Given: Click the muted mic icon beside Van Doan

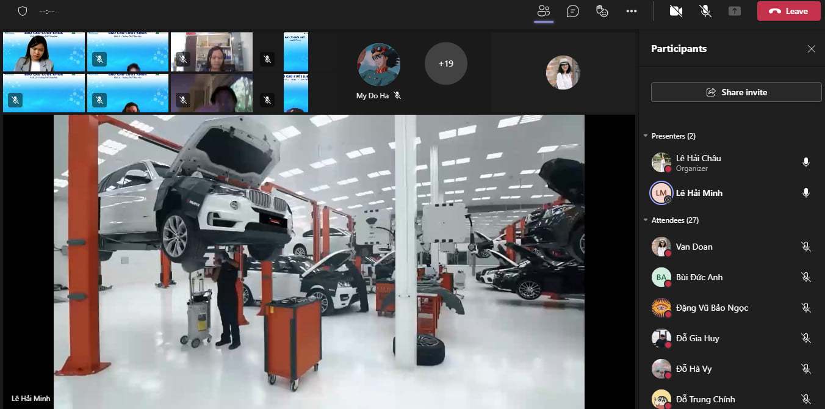Looking at the screenshot, I should [x=805, y=247].
